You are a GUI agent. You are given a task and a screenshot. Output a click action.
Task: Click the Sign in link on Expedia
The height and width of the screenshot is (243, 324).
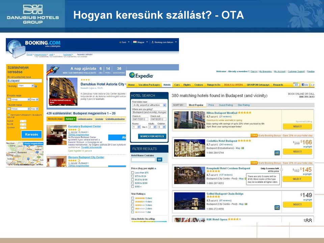click(254, 72)
